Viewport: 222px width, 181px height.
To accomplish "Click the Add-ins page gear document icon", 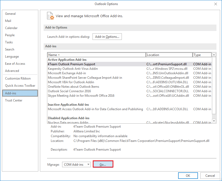I will 50,16.
